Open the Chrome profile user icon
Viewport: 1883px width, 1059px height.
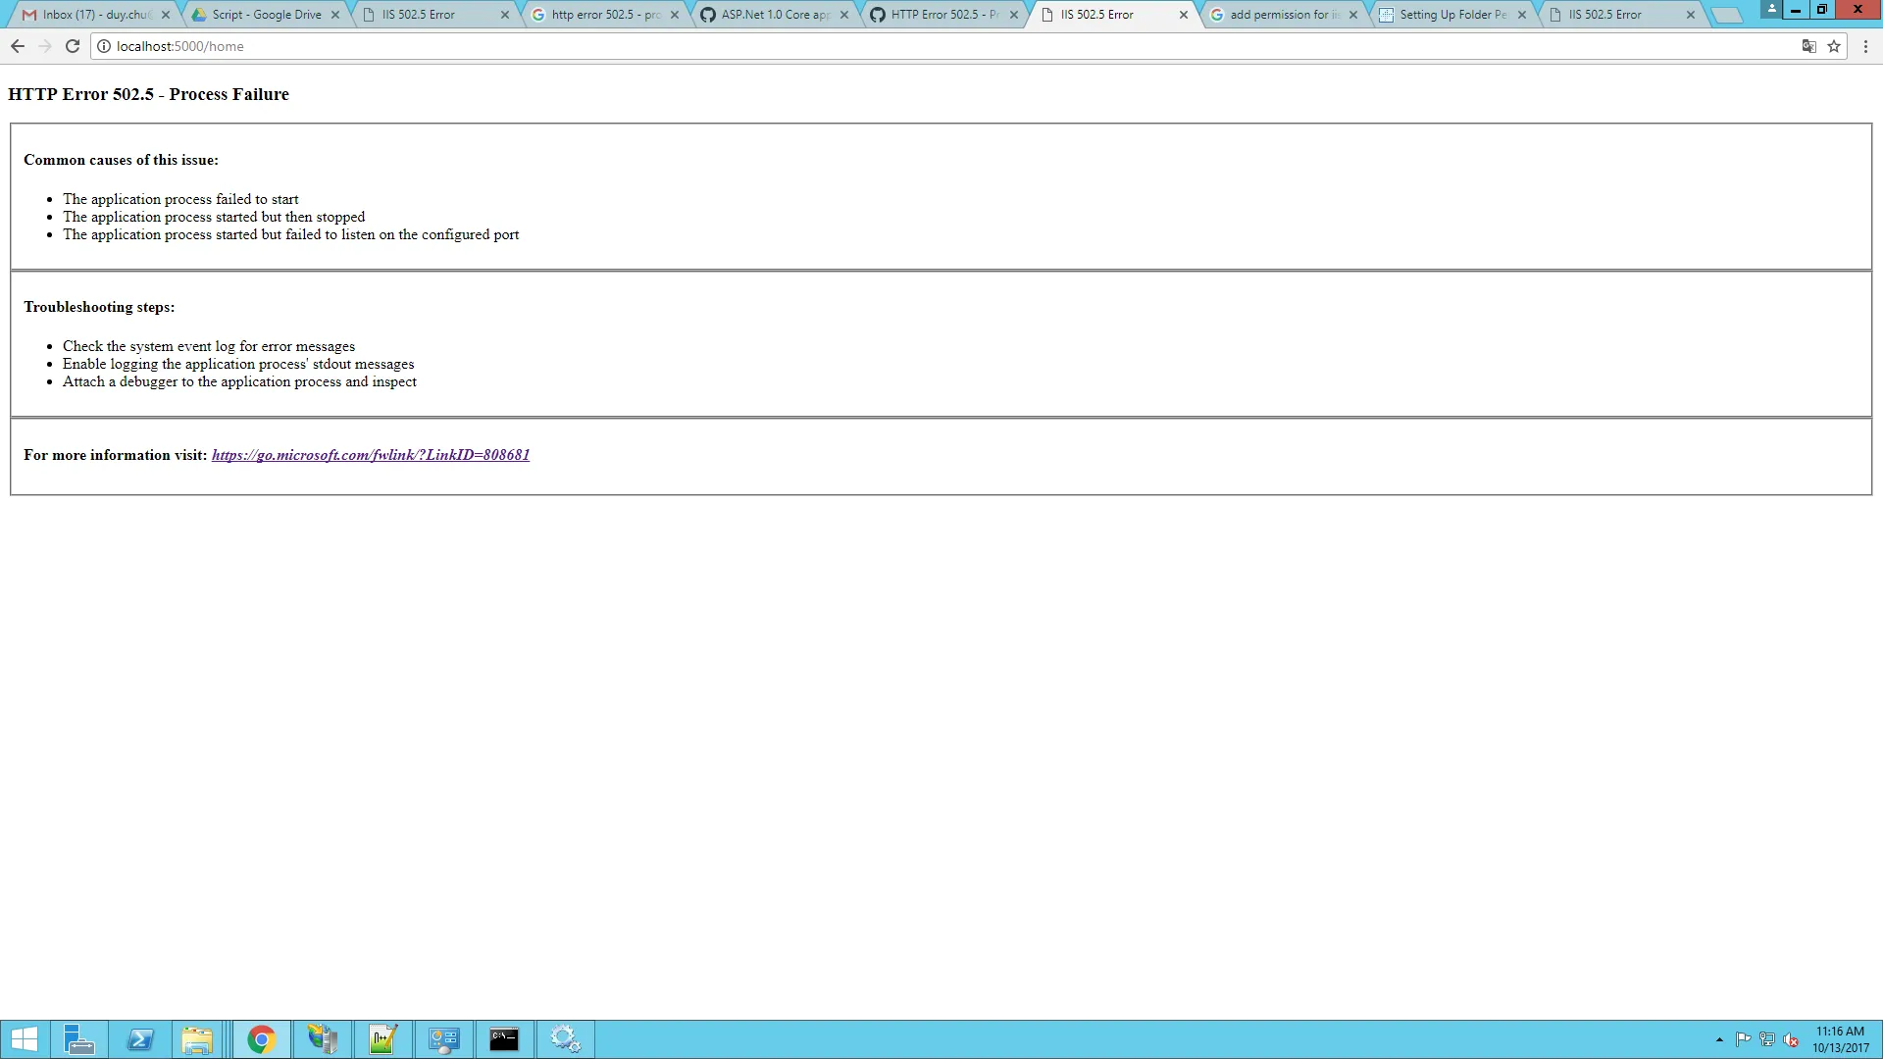tap(1771, 9)
